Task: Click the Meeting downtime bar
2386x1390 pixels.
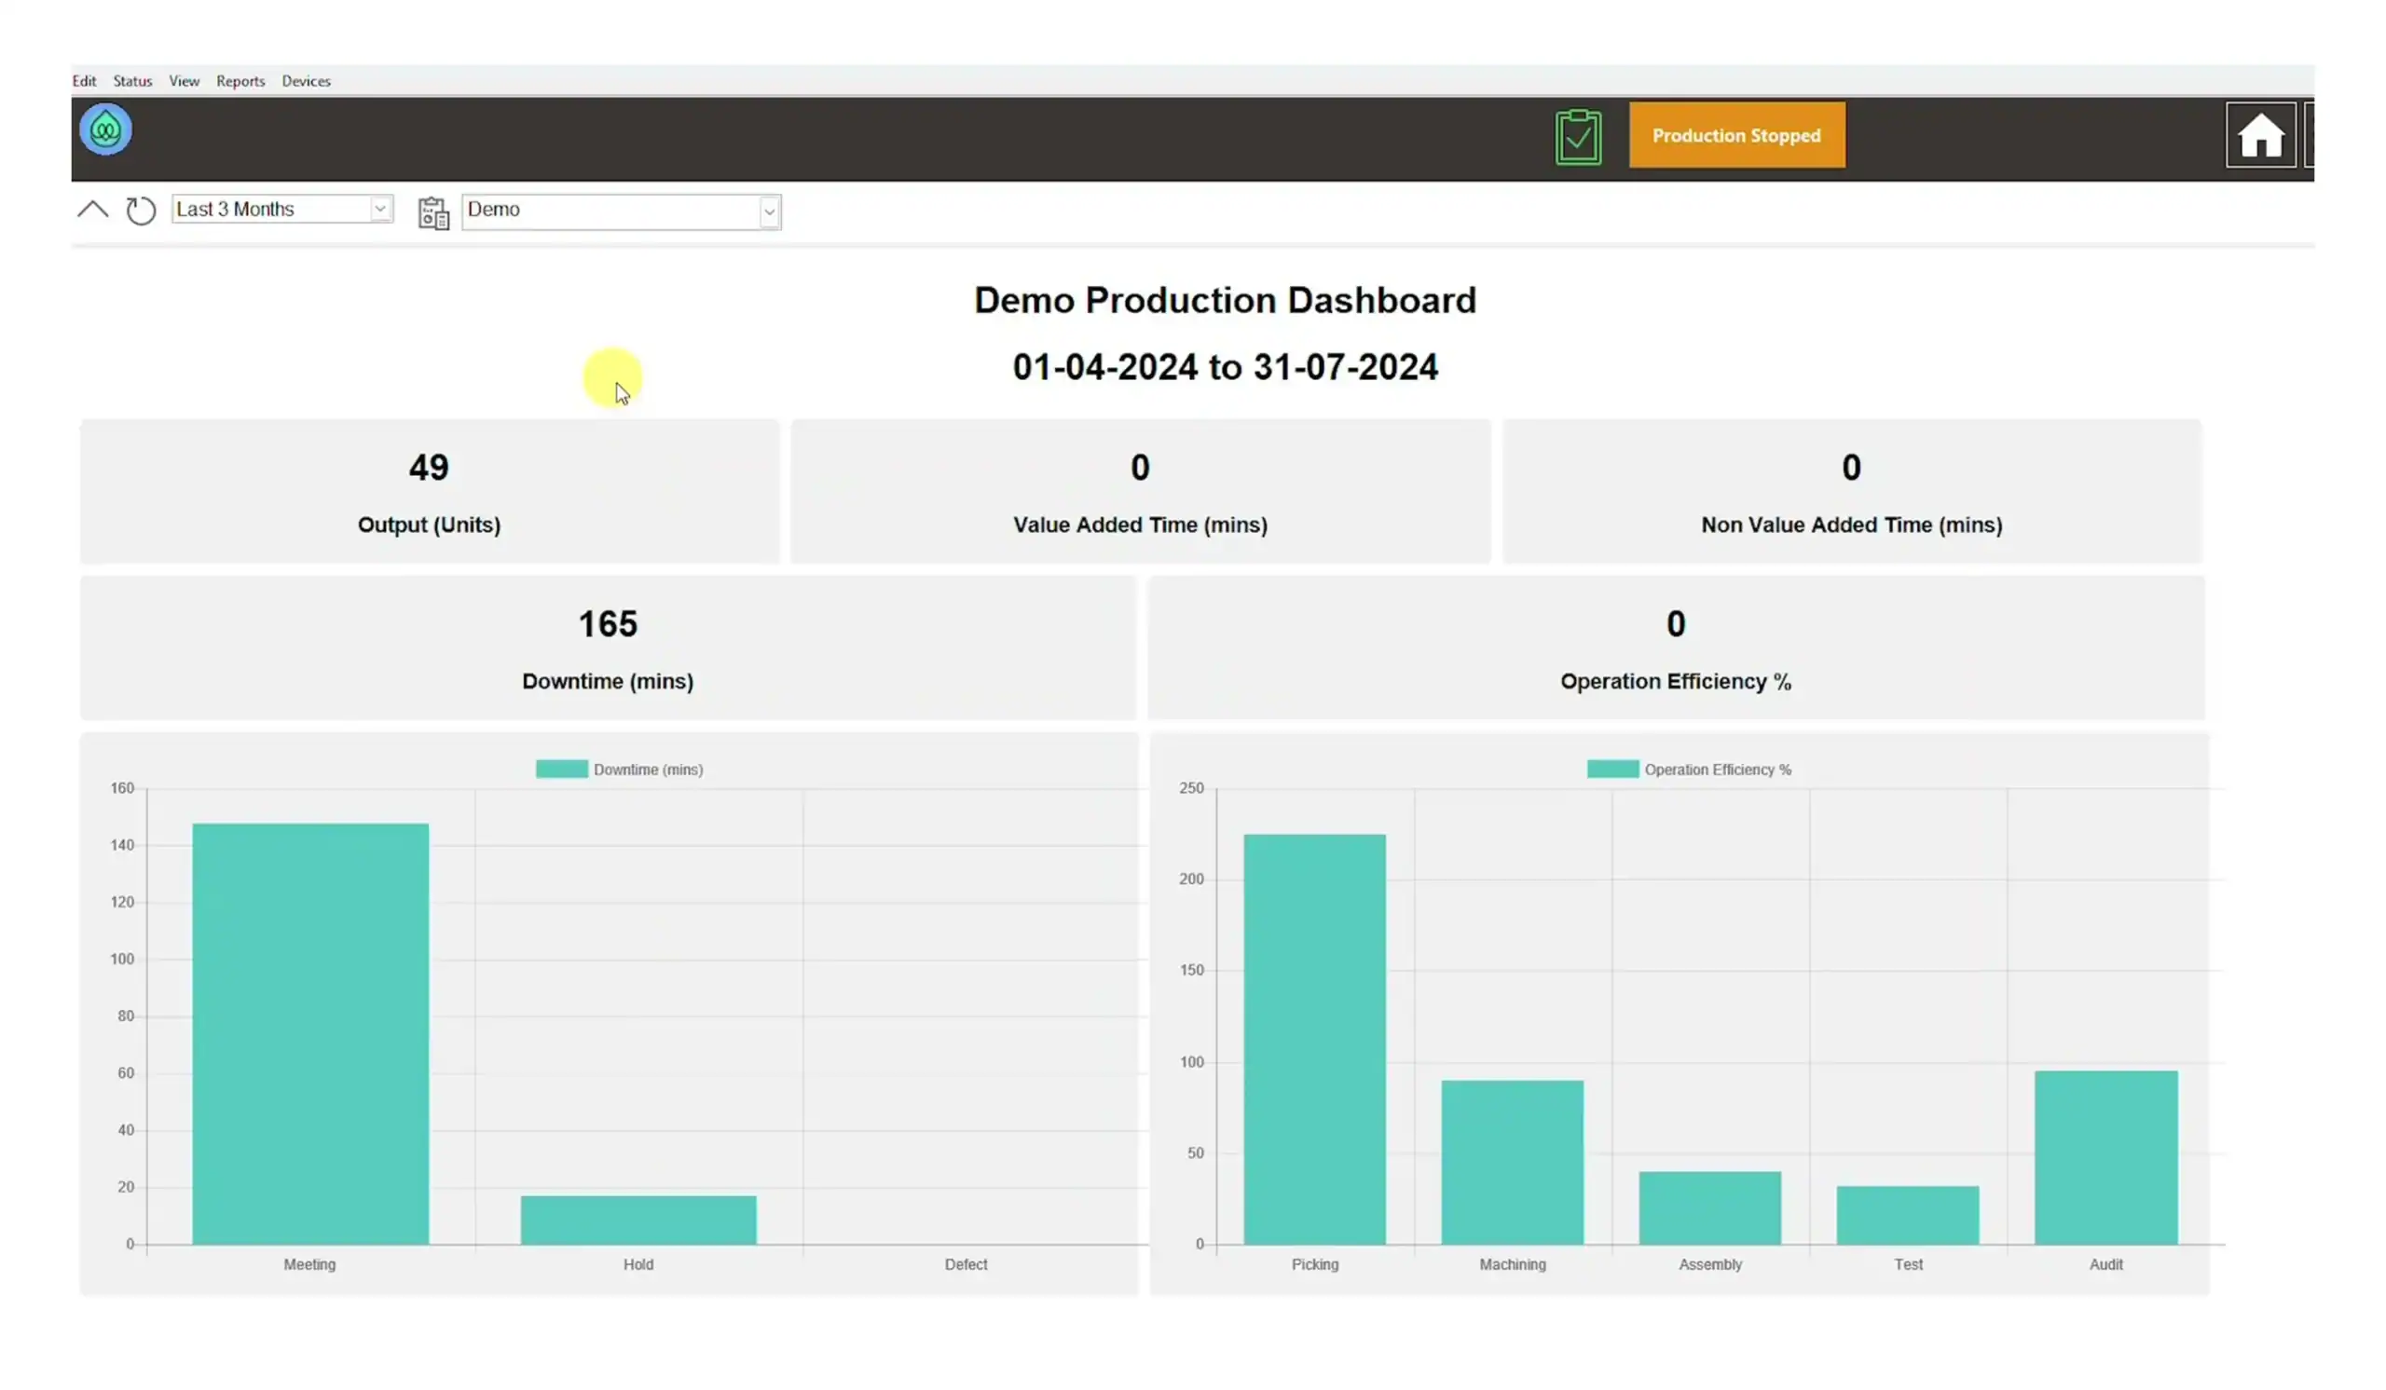Action: pos(310,1033)
